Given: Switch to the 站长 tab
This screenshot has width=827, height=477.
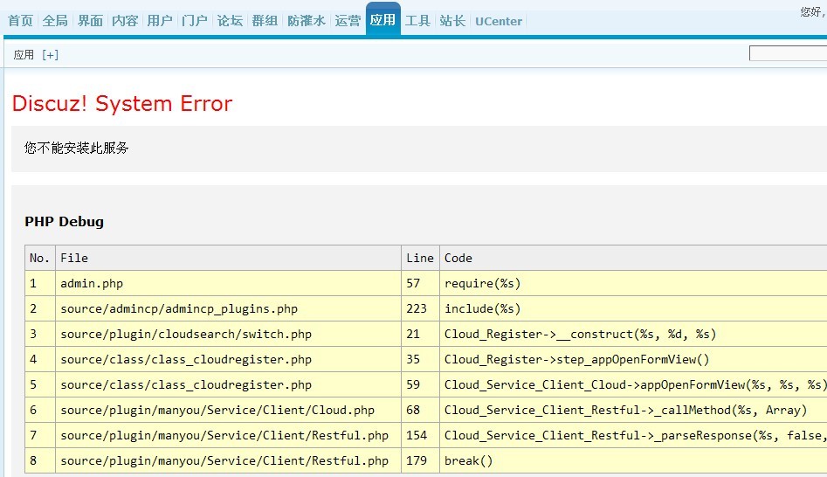Looking at the screenshot, I should click(x=452, y=21).
